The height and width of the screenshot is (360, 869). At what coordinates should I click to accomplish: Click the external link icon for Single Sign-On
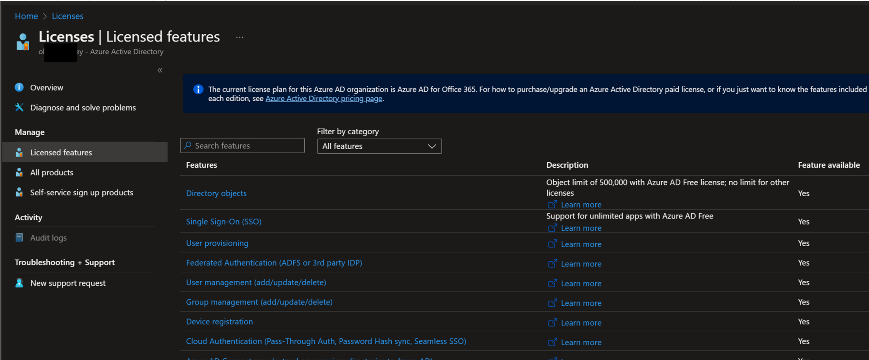pos(552,228)
